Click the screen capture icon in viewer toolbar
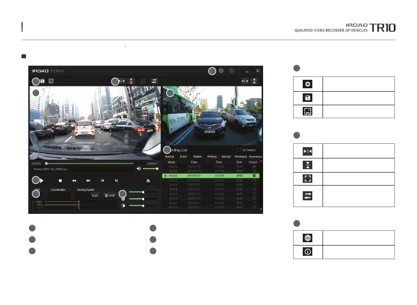The width and height of the screenshot is (417, 305). (51, 81)
